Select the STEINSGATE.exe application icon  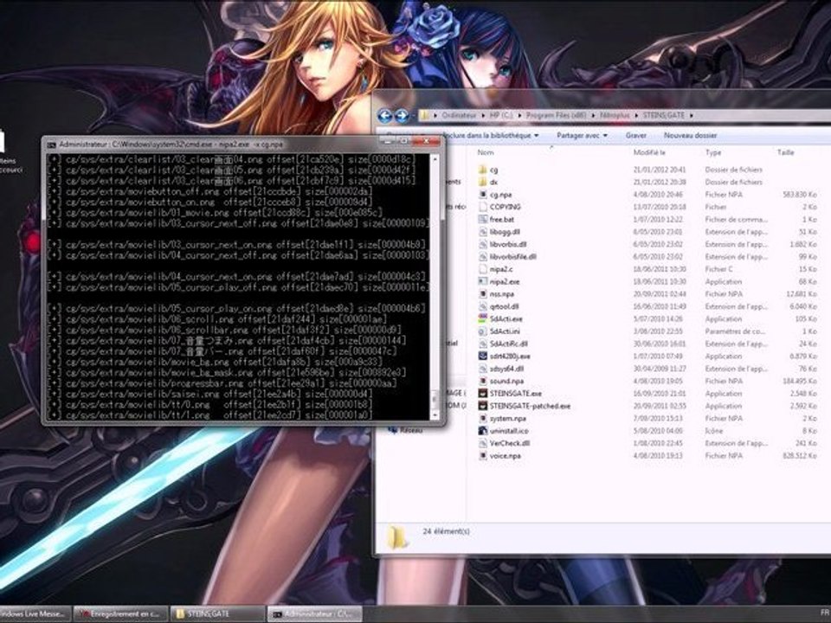[483, 394]
